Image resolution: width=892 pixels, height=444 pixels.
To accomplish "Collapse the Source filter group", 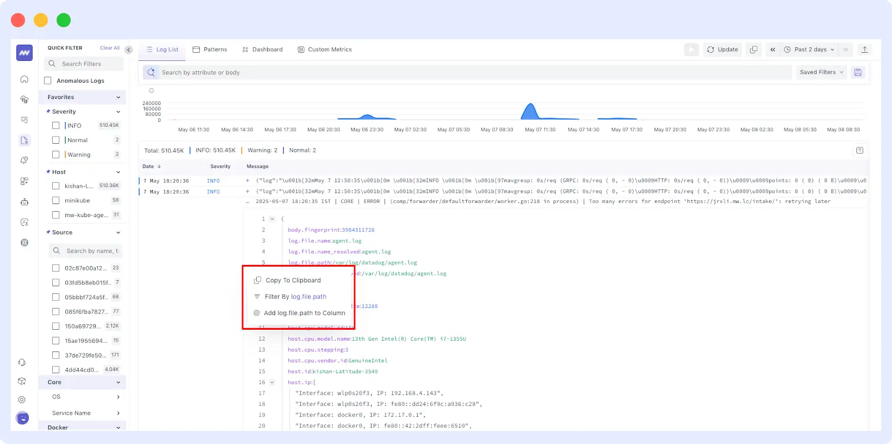I will [118, 232].
